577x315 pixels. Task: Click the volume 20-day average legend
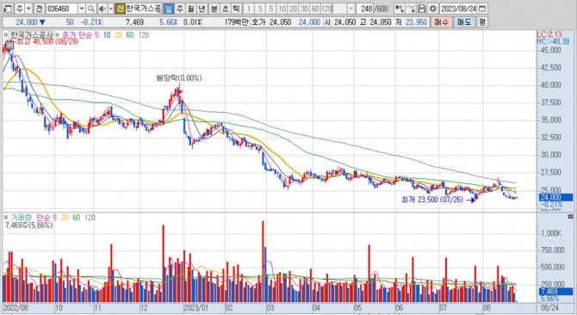pos(65,218)
